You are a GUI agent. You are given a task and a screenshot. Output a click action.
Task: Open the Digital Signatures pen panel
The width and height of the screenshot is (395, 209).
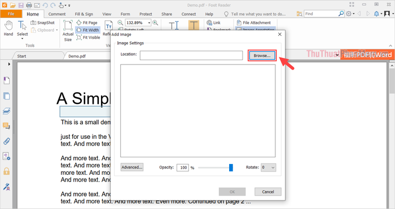[7, 187]
